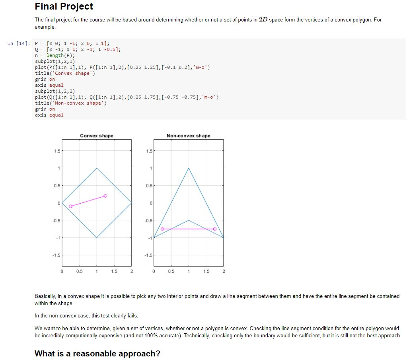This screenshot has width=409, height=360.
Task: Click the Convex shape plot title
Action: 97,136
